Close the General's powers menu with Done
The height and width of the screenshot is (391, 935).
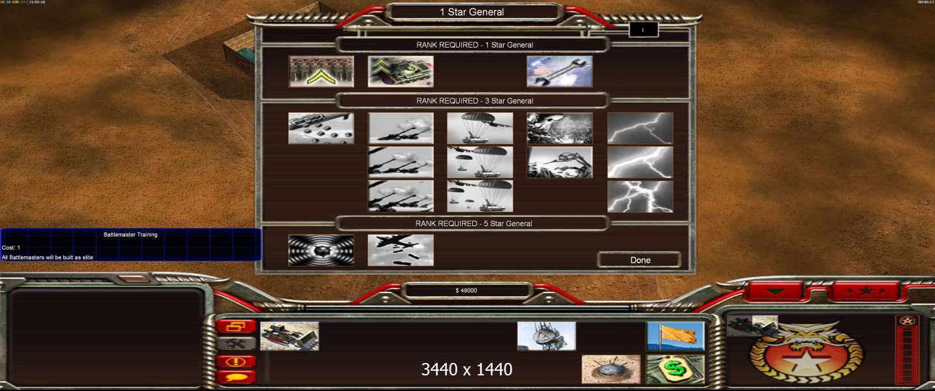click(639, 260)
